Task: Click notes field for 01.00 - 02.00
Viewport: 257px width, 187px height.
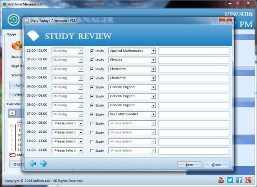Action: tap(194, 60)
